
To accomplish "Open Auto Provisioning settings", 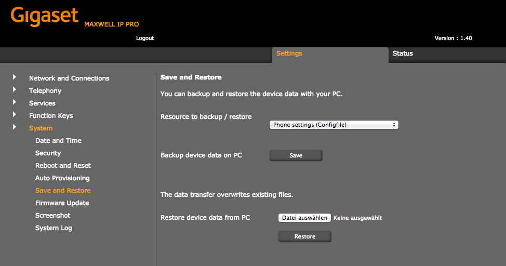I will point(63,178).
